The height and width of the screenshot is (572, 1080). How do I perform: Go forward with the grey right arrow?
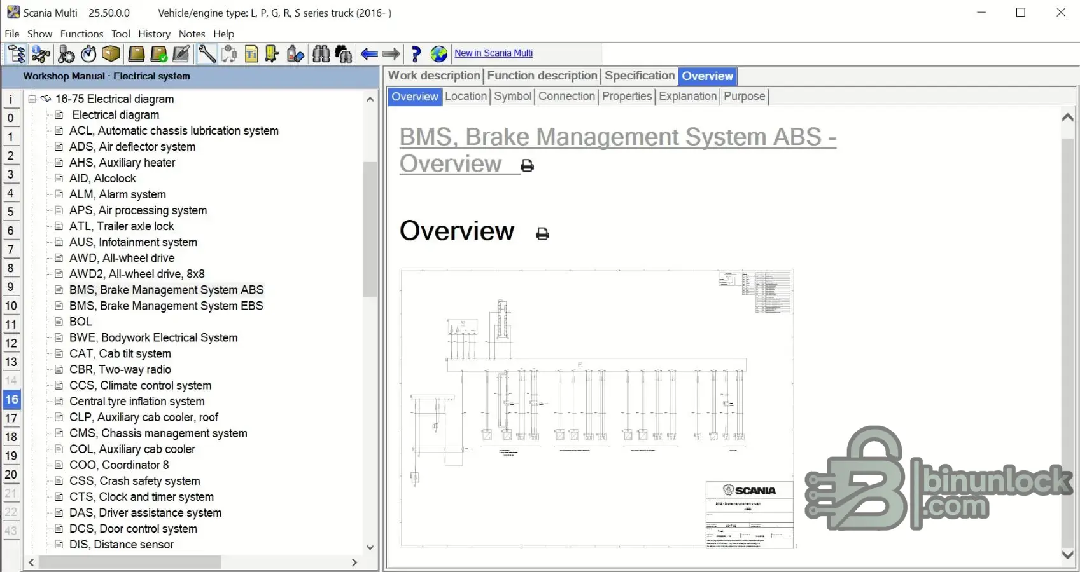tap(391, 54)
